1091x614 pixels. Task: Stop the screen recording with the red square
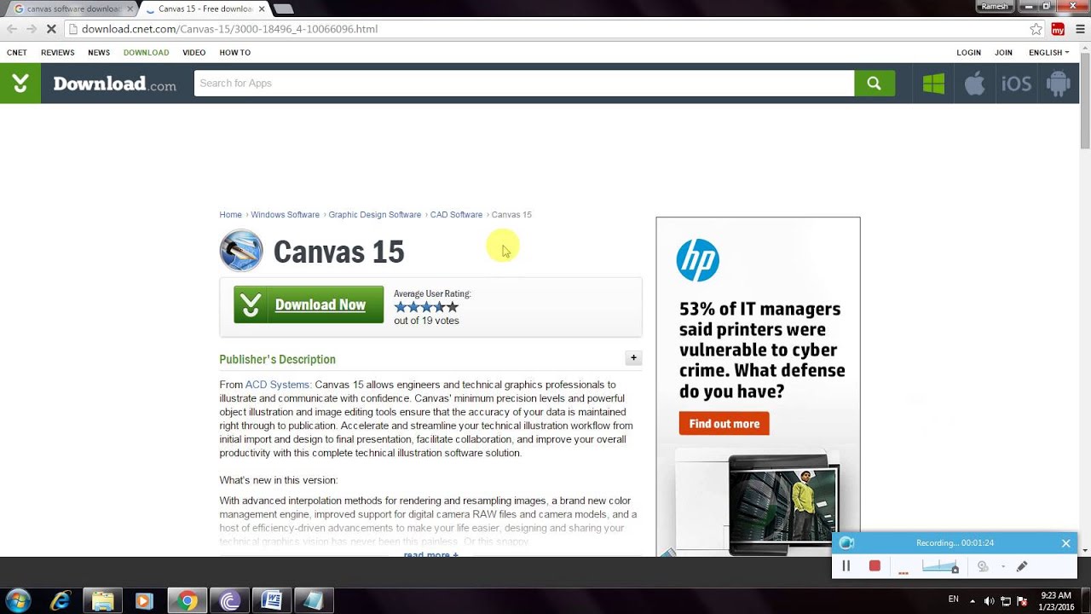(875, 565)
